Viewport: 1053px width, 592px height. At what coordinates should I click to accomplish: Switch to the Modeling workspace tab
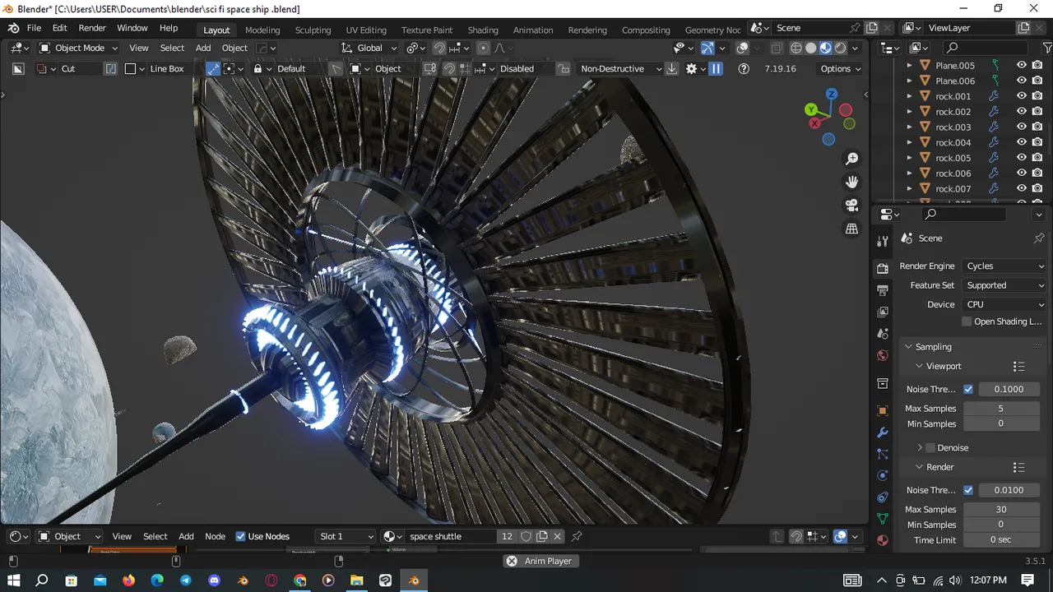pos(262,30)
